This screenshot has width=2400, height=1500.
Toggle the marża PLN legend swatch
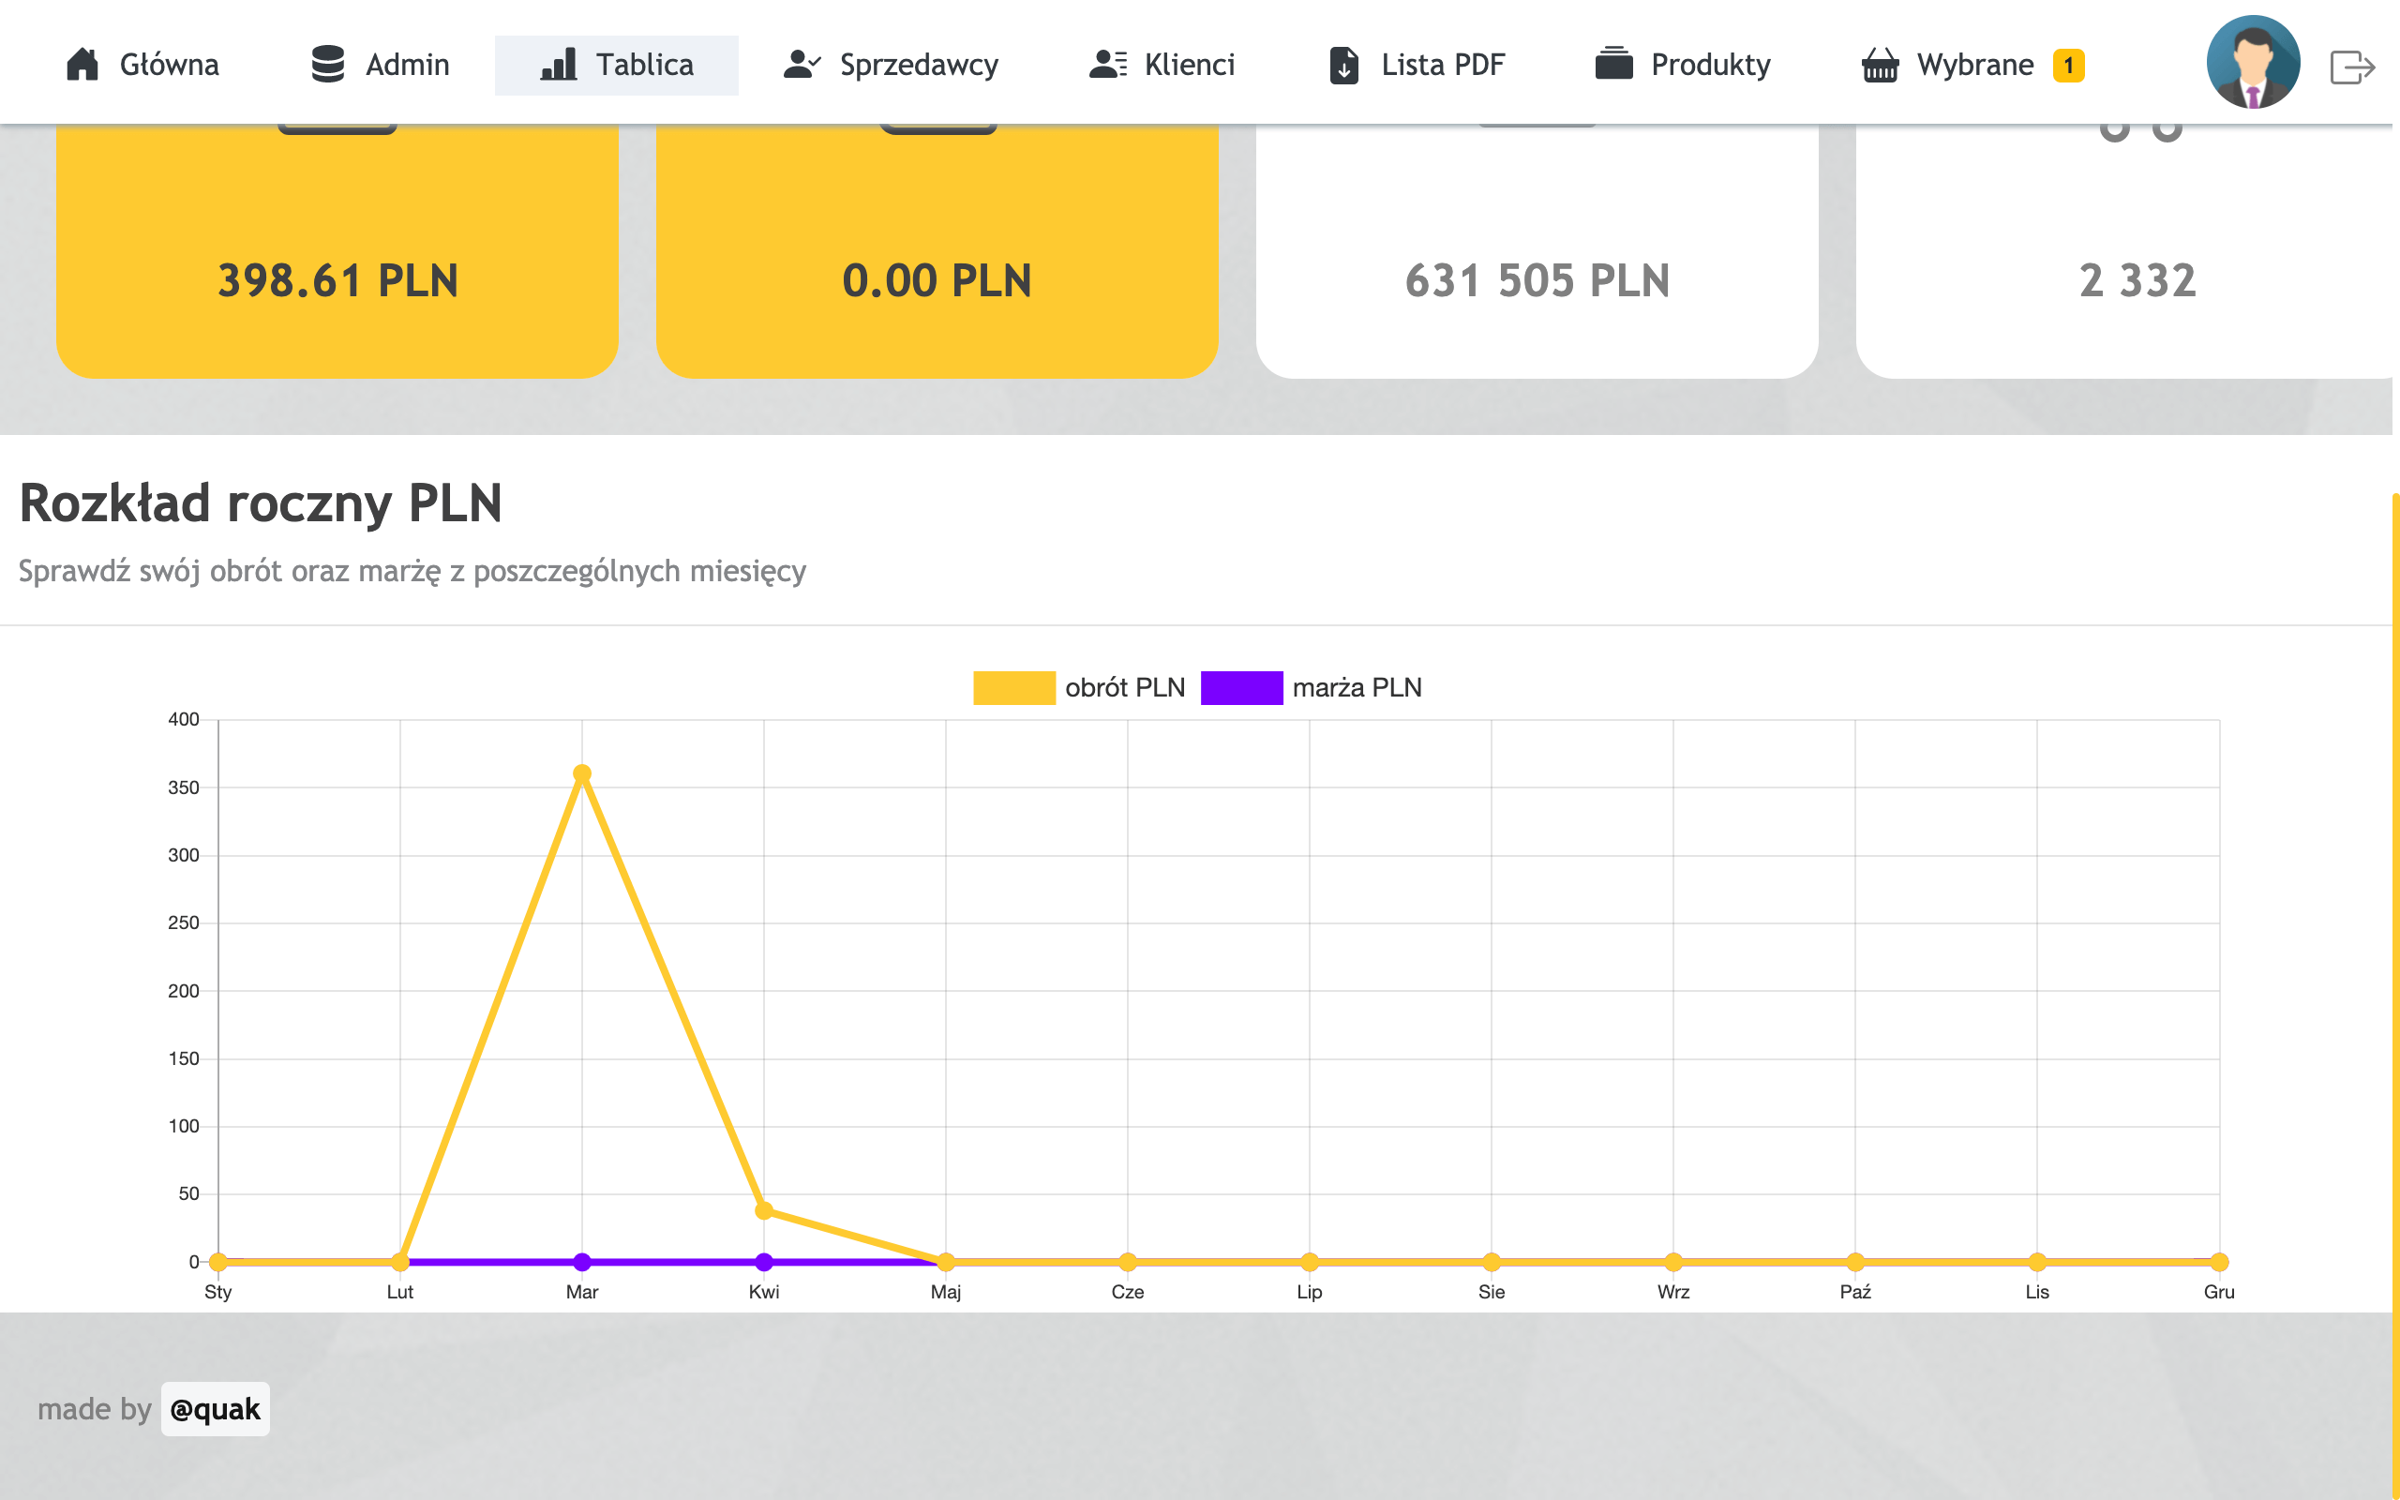[1240, 687]
